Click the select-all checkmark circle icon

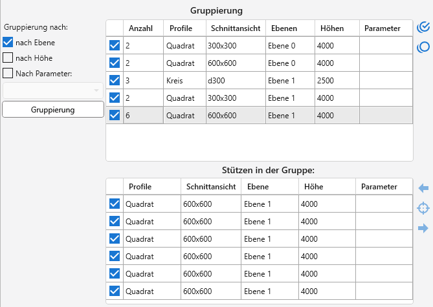tap(424, 27)
